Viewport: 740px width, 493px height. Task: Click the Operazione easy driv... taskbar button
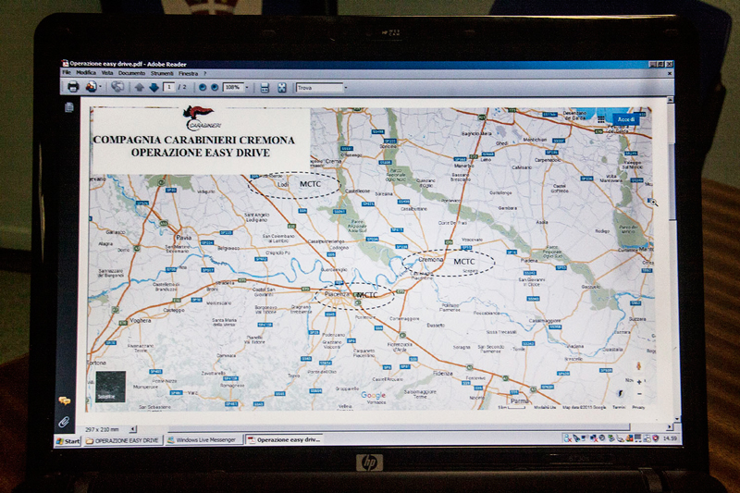pos(284,439)
